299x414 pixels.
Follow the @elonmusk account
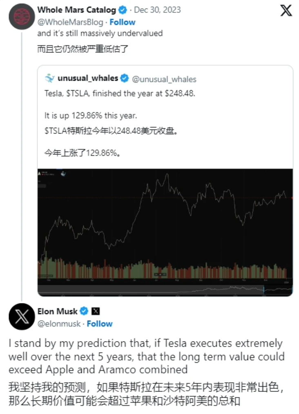pyautogui.click(x=99, y=324)
